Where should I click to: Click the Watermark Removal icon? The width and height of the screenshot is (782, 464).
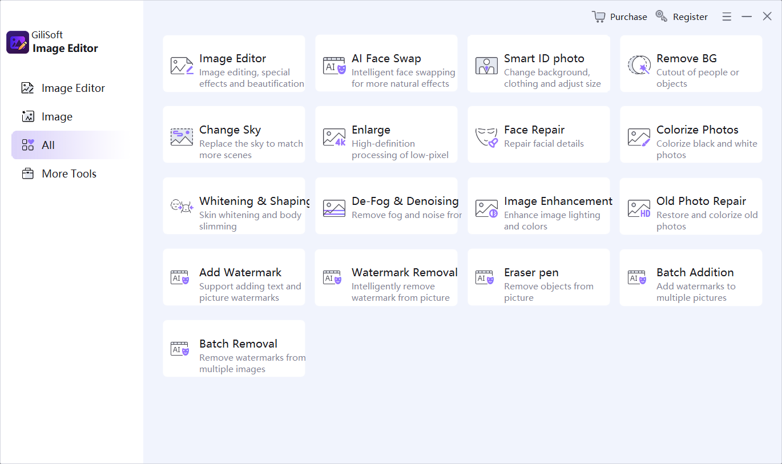click(x=332, y=277)
